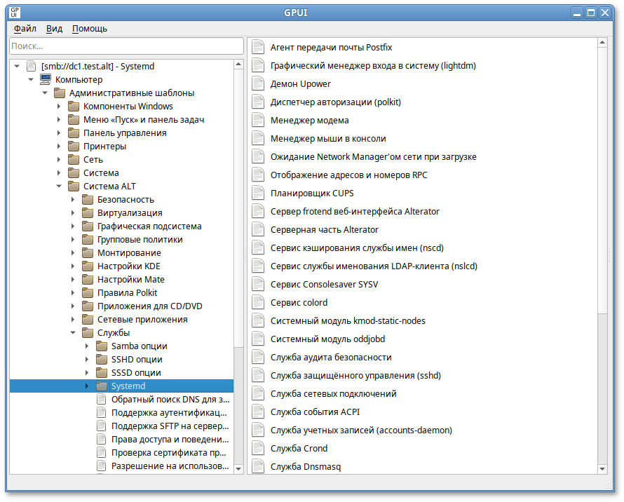Collapse the Службы tree branch
The width and height of the screenshot is (624, 502).
[x=73, y=332]
